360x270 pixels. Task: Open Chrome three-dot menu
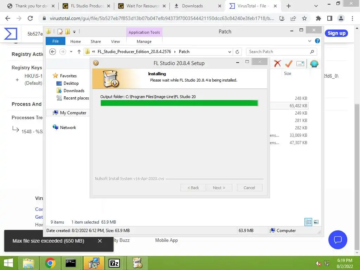[352, 18]
